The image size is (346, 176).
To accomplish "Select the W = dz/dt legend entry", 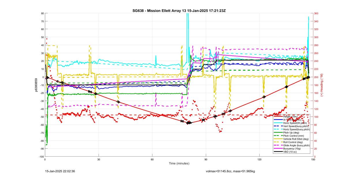I will [x=291, y=120].
